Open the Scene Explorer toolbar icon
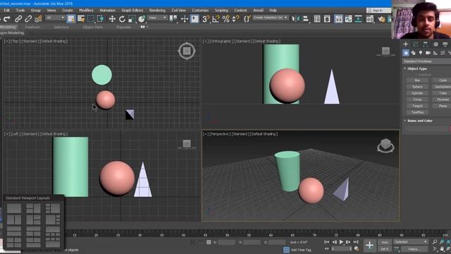The height and width of the screenshot is (254, 451). coord(317,19)
